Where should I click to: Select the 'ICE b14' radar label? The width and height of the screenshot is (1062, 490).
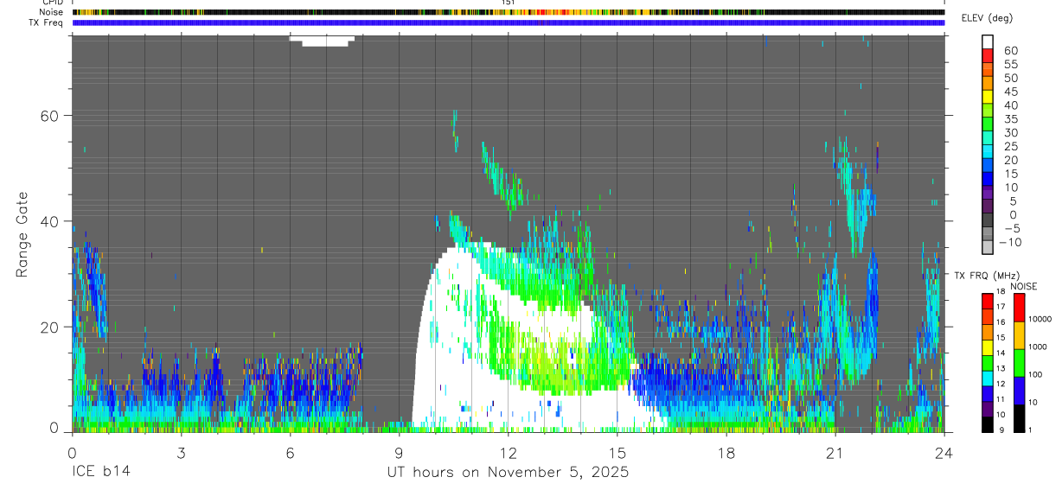(x=102, y=472)
